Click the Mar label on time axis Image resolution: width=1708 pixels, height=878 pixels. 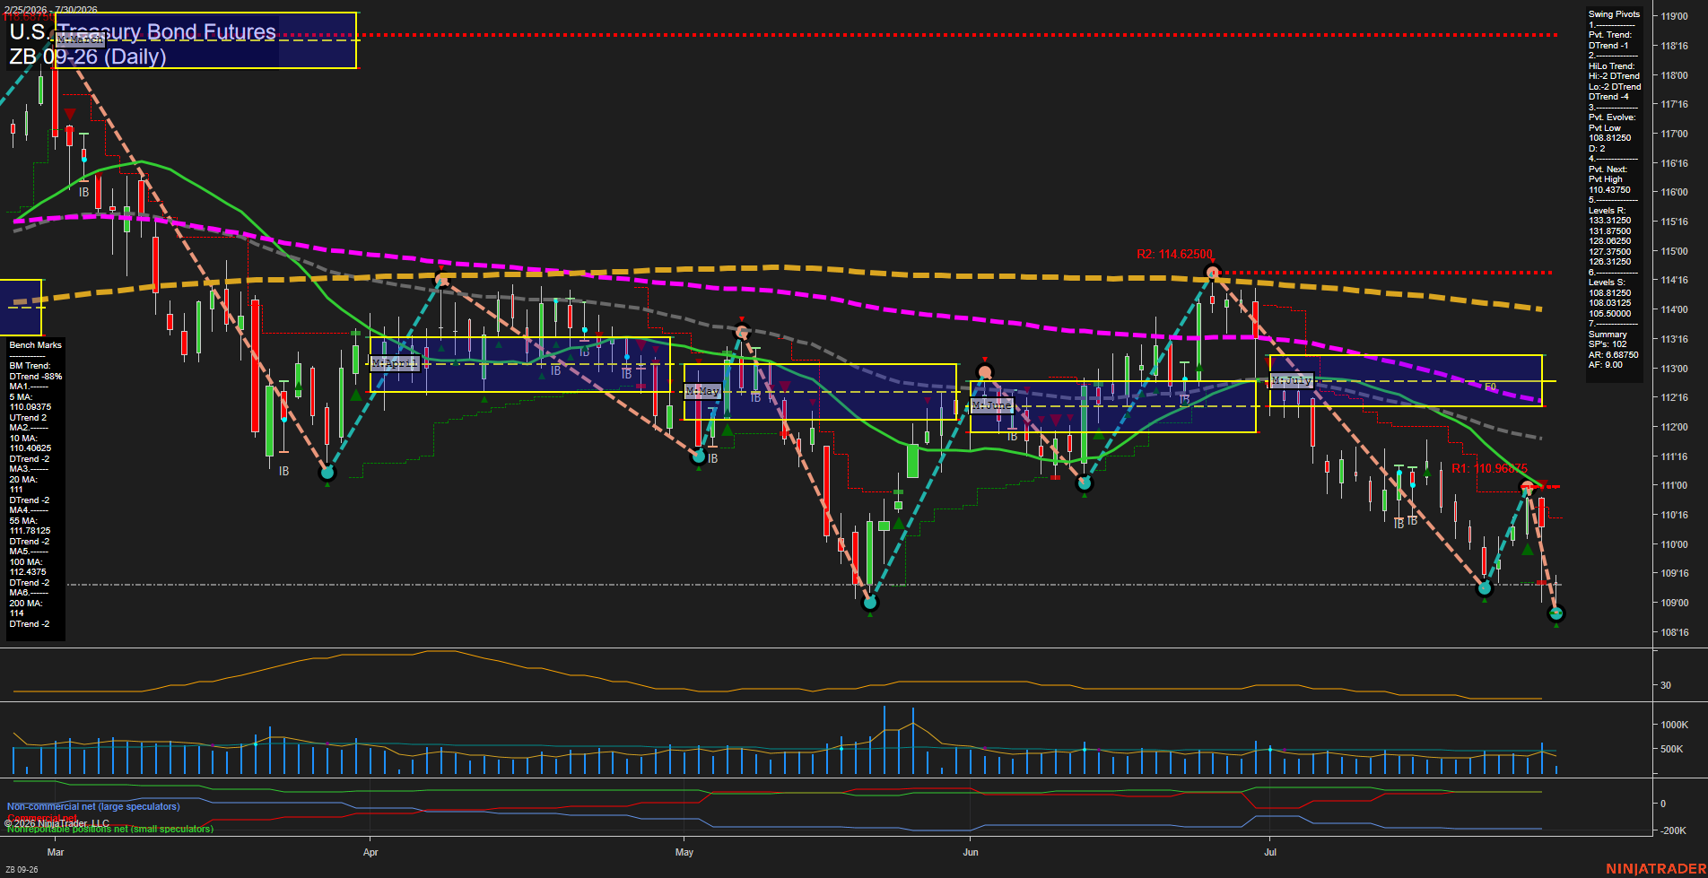point(56,852)
